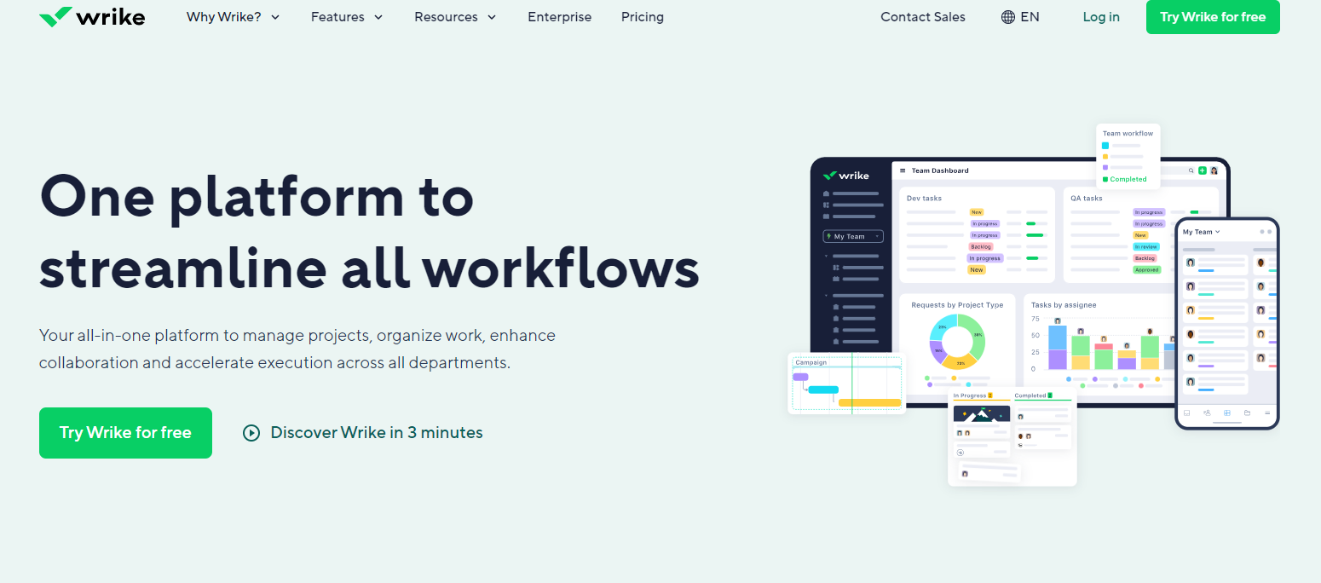This screenshot has height=583, width=1321.
Task: Open the Enterprise page
Action: tap(560, 17)
